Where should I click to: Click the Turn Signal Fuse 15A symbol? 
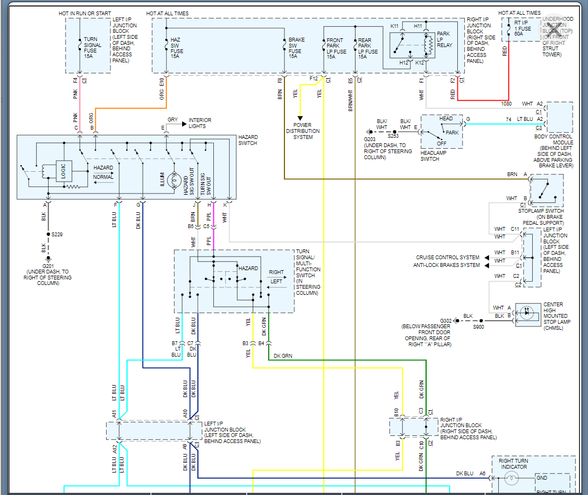[x=80, y=45]
